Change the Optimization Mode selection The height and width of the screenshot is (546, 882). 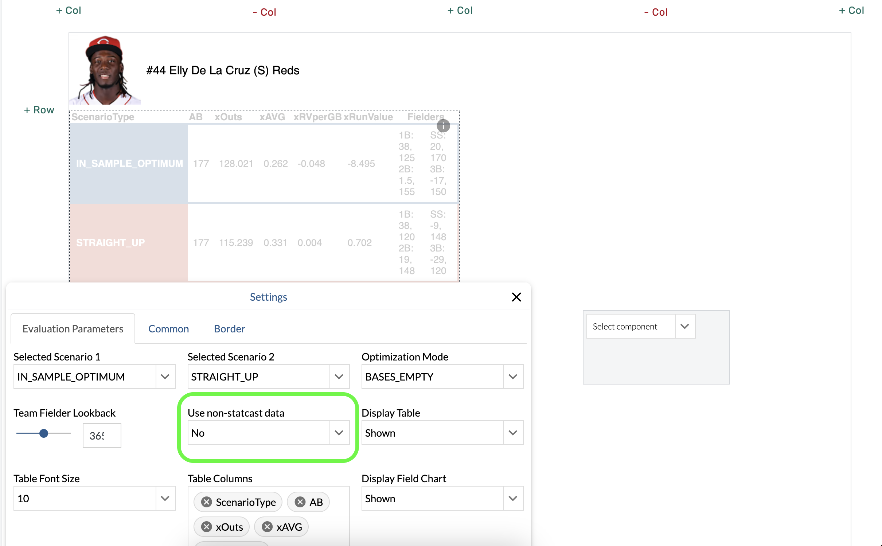click(x=513, y=377)
